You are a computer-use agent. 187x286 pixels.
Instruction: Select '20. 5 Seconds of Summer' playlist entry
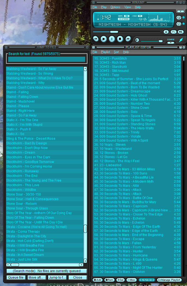tap(137, 79)
